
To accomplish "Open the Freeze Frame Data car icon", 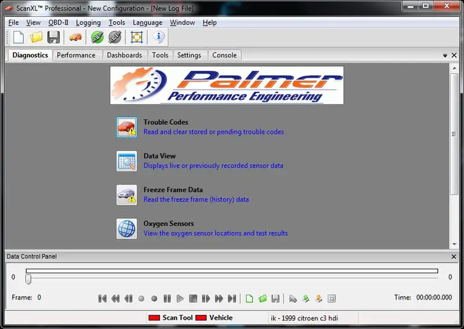I will (x=126, y=195).
